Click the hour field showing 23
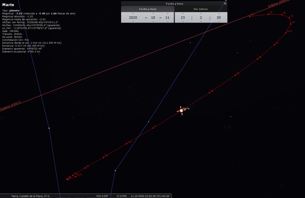Screen dimensions: 305x198 pyautogui.click(x=183, y=18)
